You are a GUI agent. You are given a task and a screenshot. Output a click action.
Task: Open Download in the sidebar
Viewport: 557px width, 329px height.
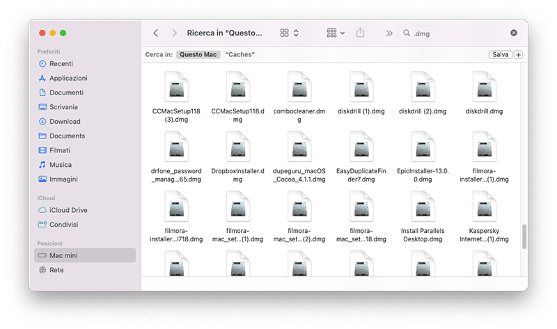[84, 122]
